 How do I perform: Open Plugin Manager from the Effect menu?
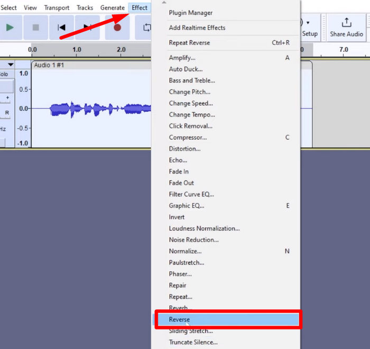226,13
